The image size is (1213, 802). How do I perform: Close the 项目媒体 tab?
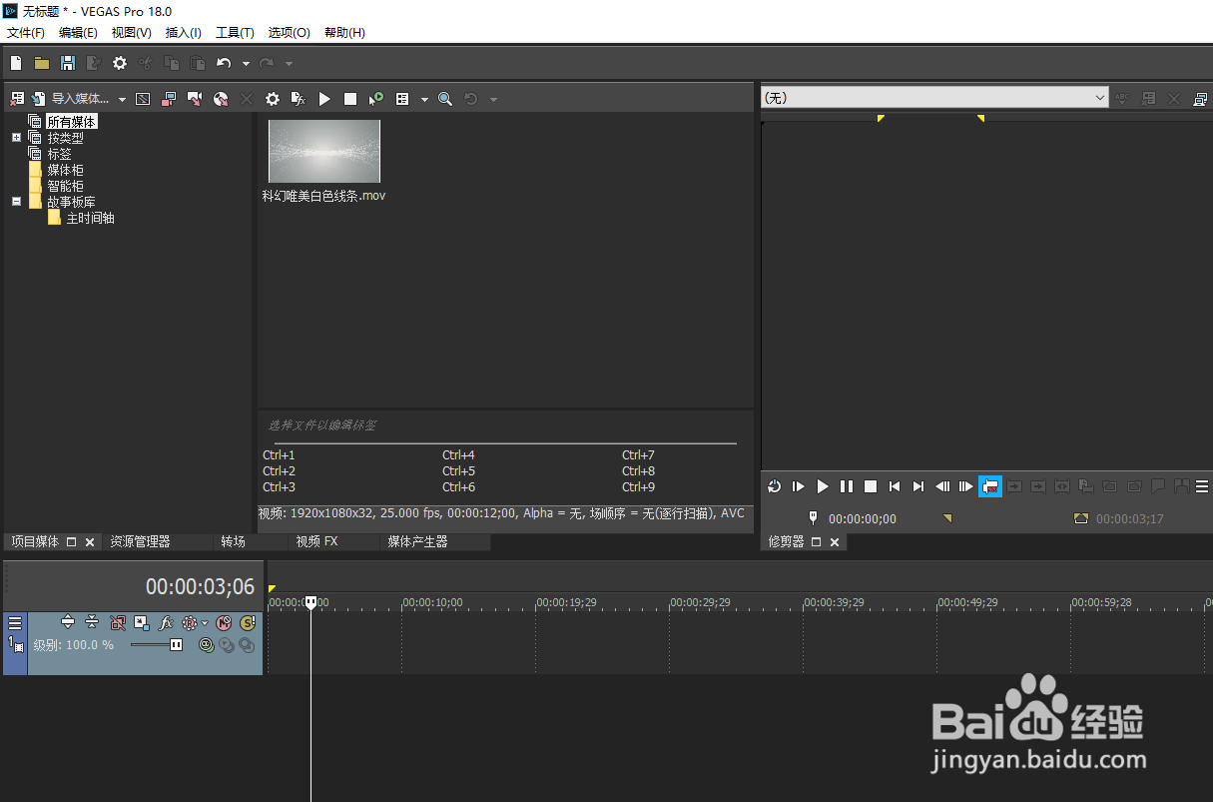click(x=89, y=542)
